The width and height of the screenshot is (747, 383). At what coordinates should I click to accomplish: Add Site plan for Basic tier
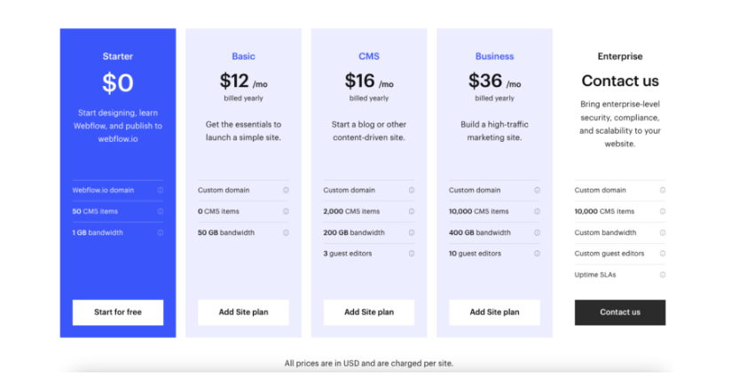(x=243, y=312)
